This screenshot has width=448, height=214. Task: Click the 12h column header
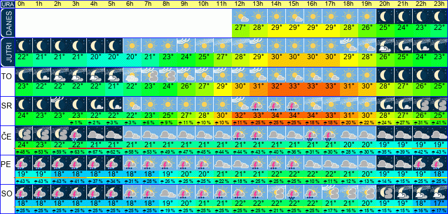pyautogui.click(x=241, y=4)
